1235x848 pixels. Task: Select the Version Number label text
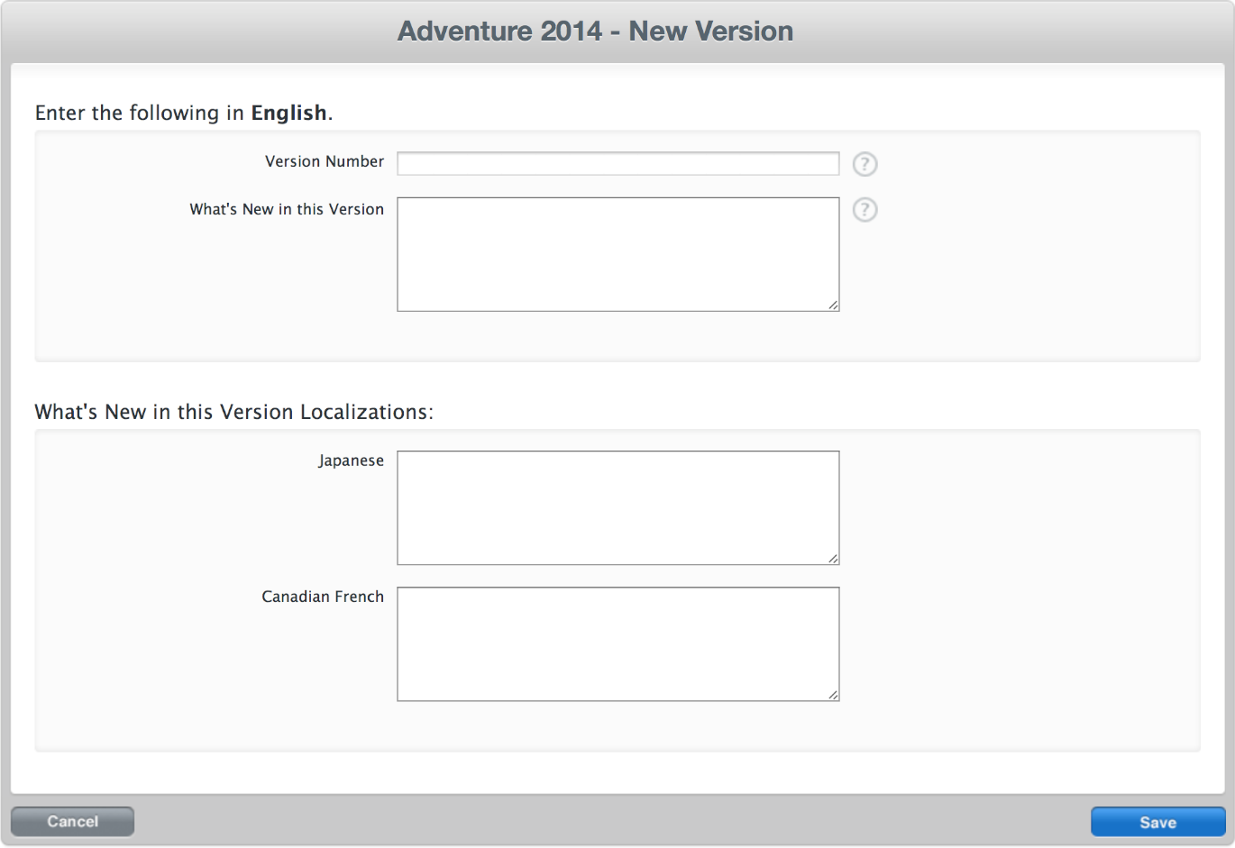[324, 161]
